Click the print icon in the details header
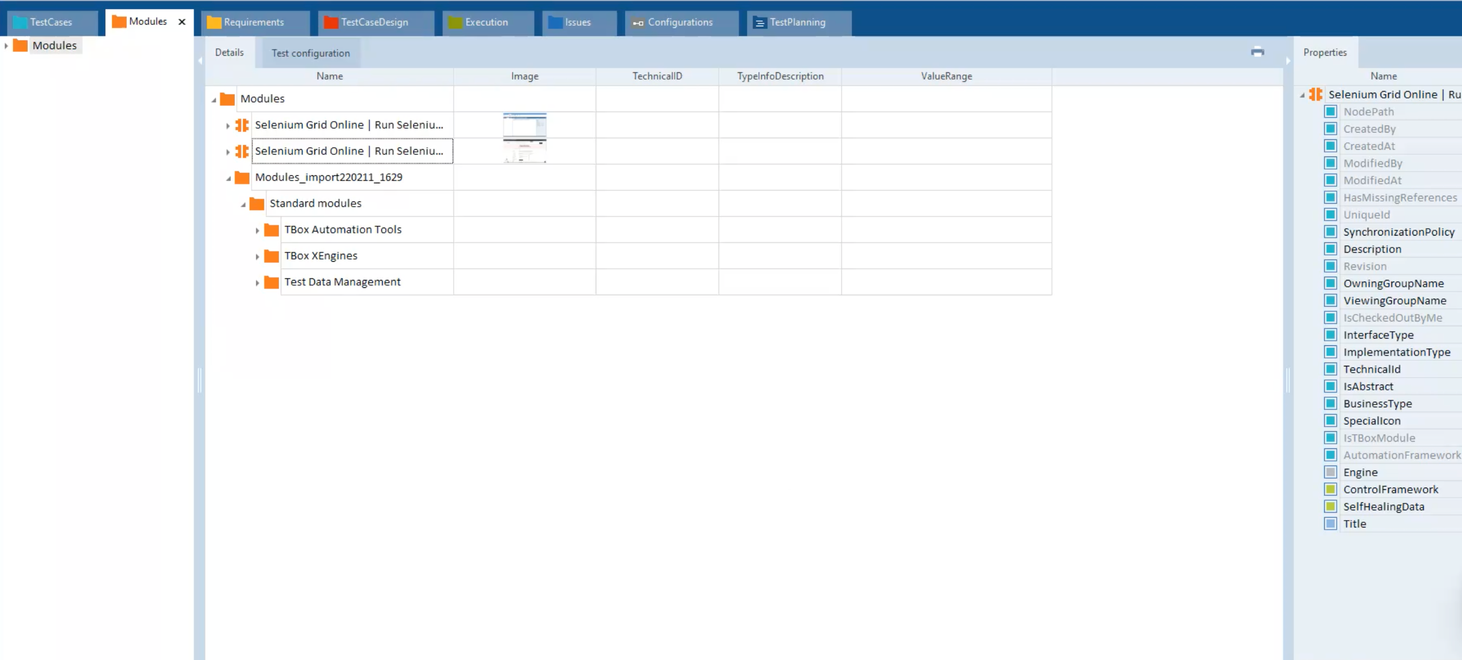The height and width of the screenshot is (660, 1462). pos(1257,52)
